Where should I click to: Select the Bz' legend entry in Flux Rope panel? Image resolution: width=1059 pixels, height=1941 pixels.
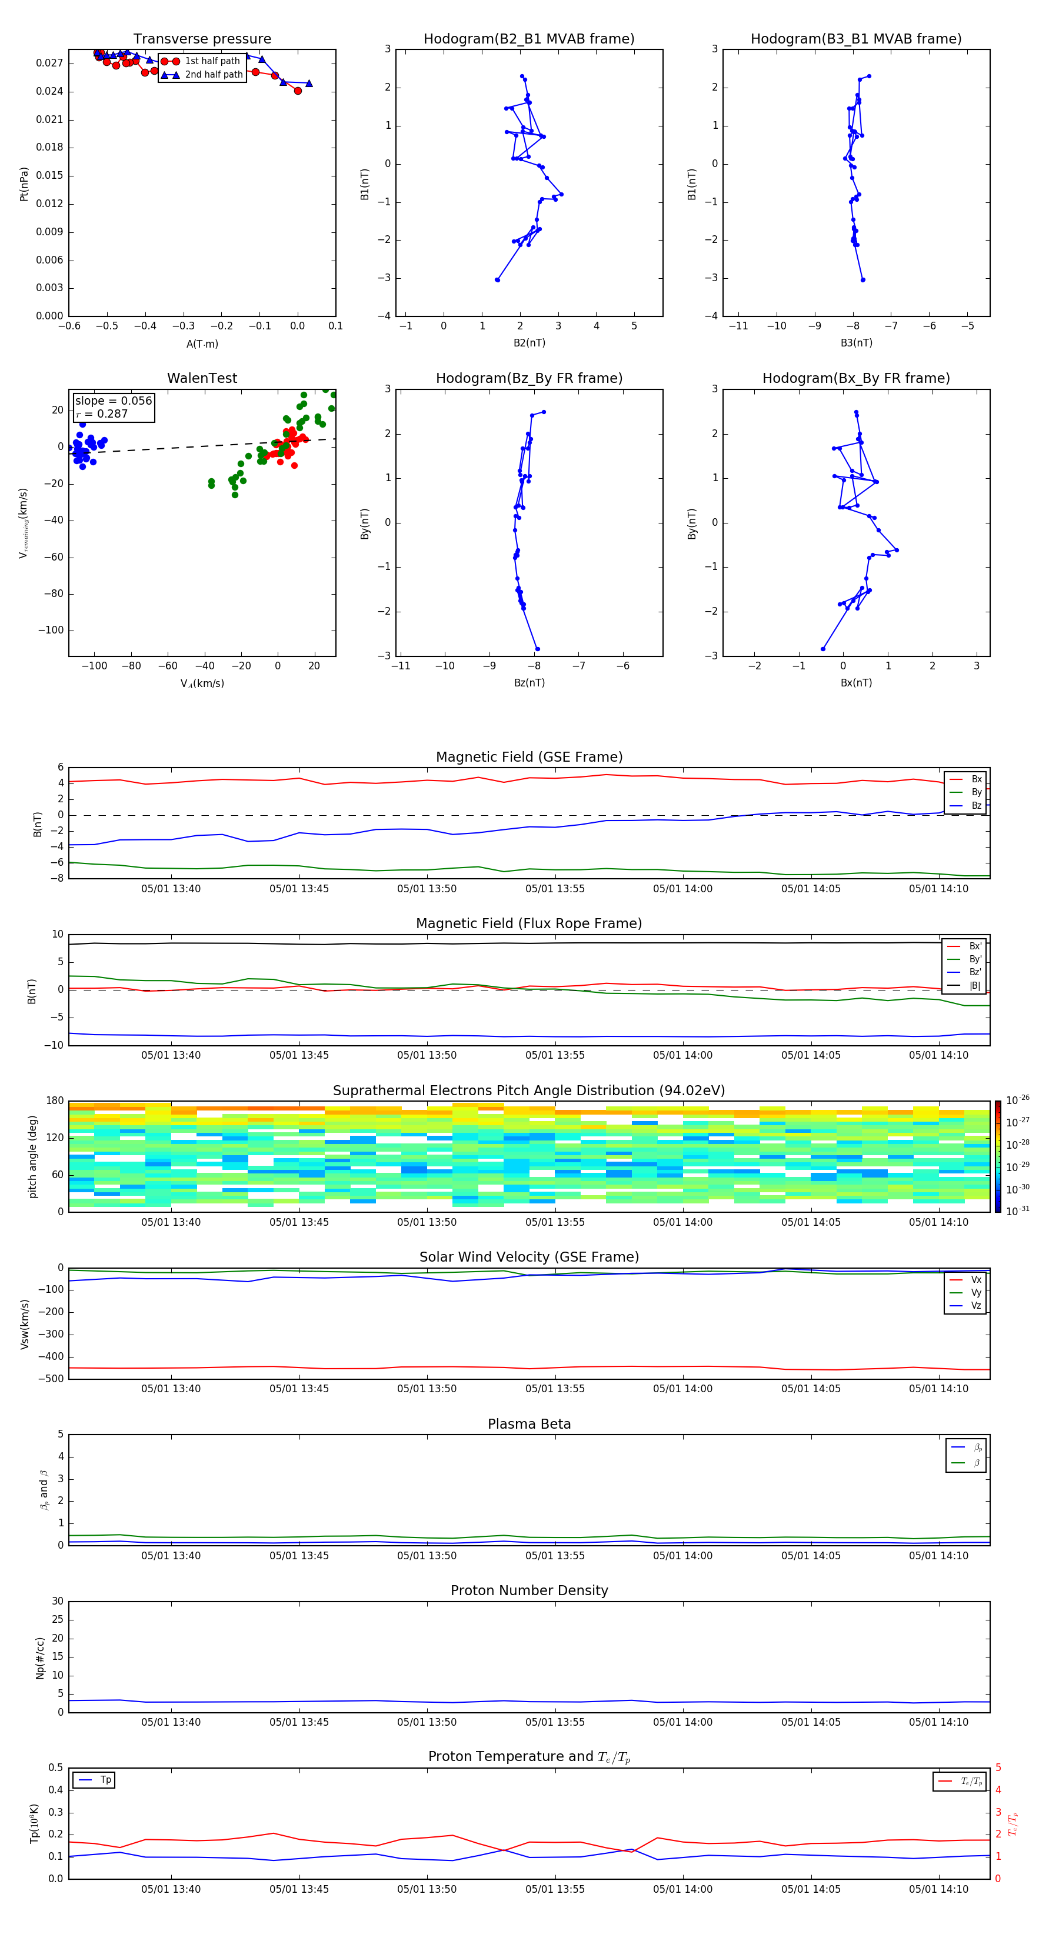click(965, 972)
